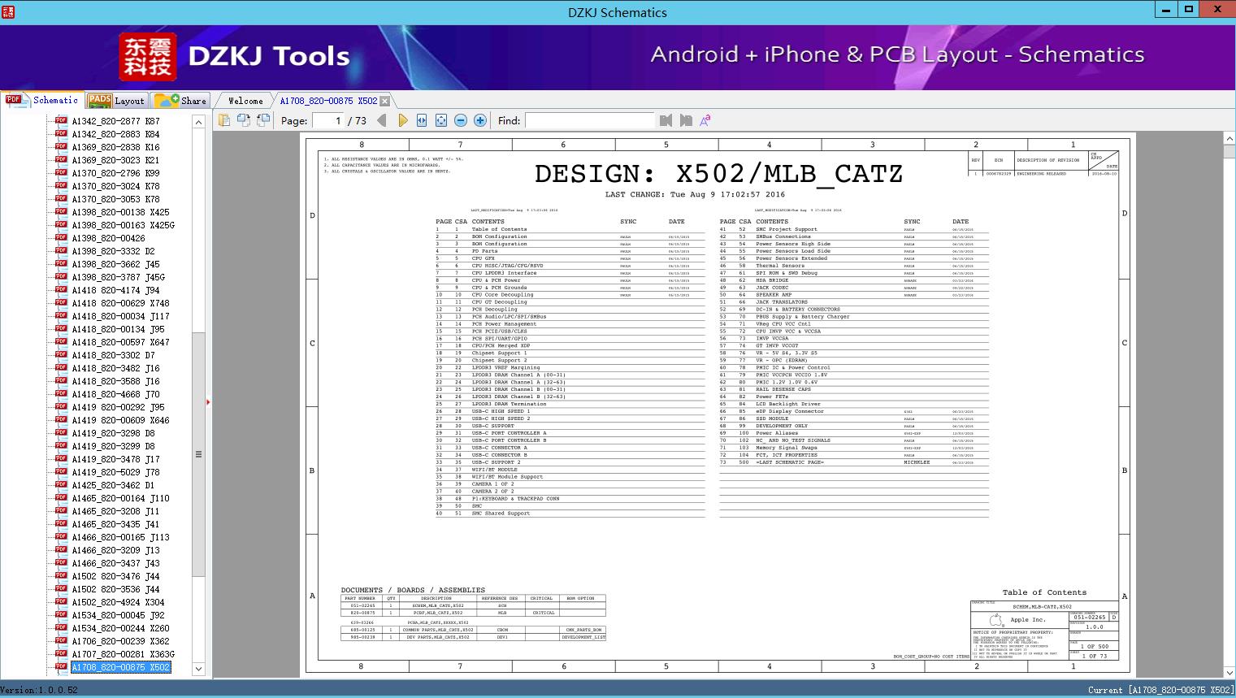The width and height of the screenshot is (1236, 698).
Task: Zoom in with the plus icon
Action: point(480,120)
